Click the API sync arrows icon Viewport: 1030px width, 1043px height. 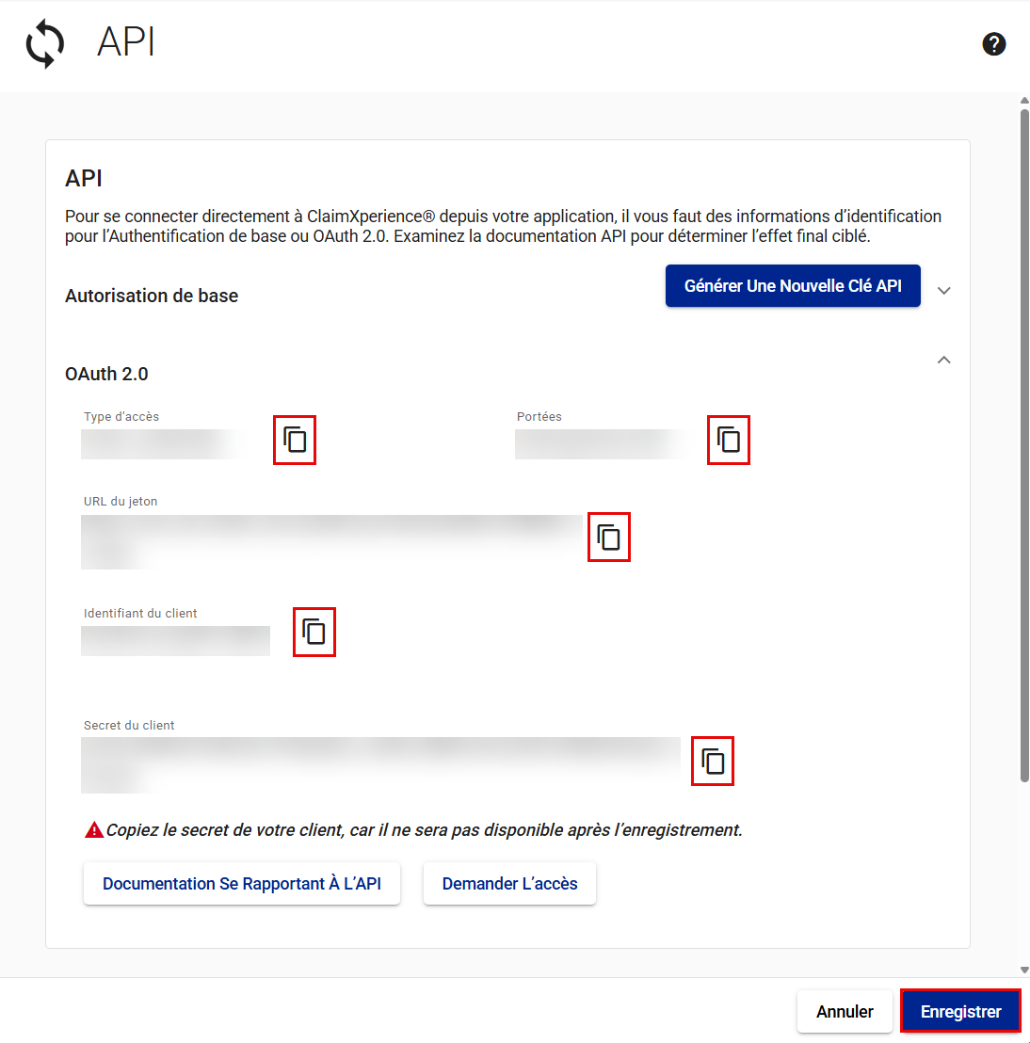point(45,45)
